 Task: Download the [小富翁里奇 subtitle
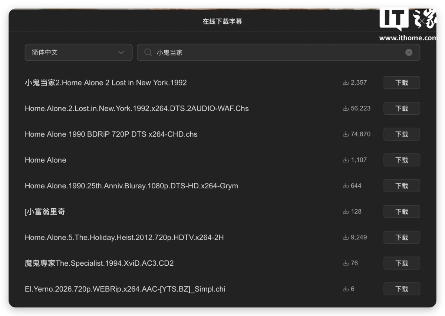[x=402, y=211]
